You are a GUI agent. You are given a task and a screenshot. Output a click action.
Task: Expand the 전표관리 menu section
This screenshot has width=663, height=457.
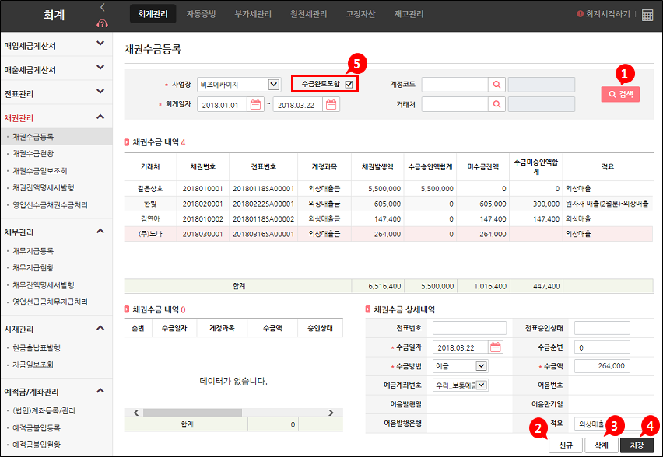tap(100, 91)
